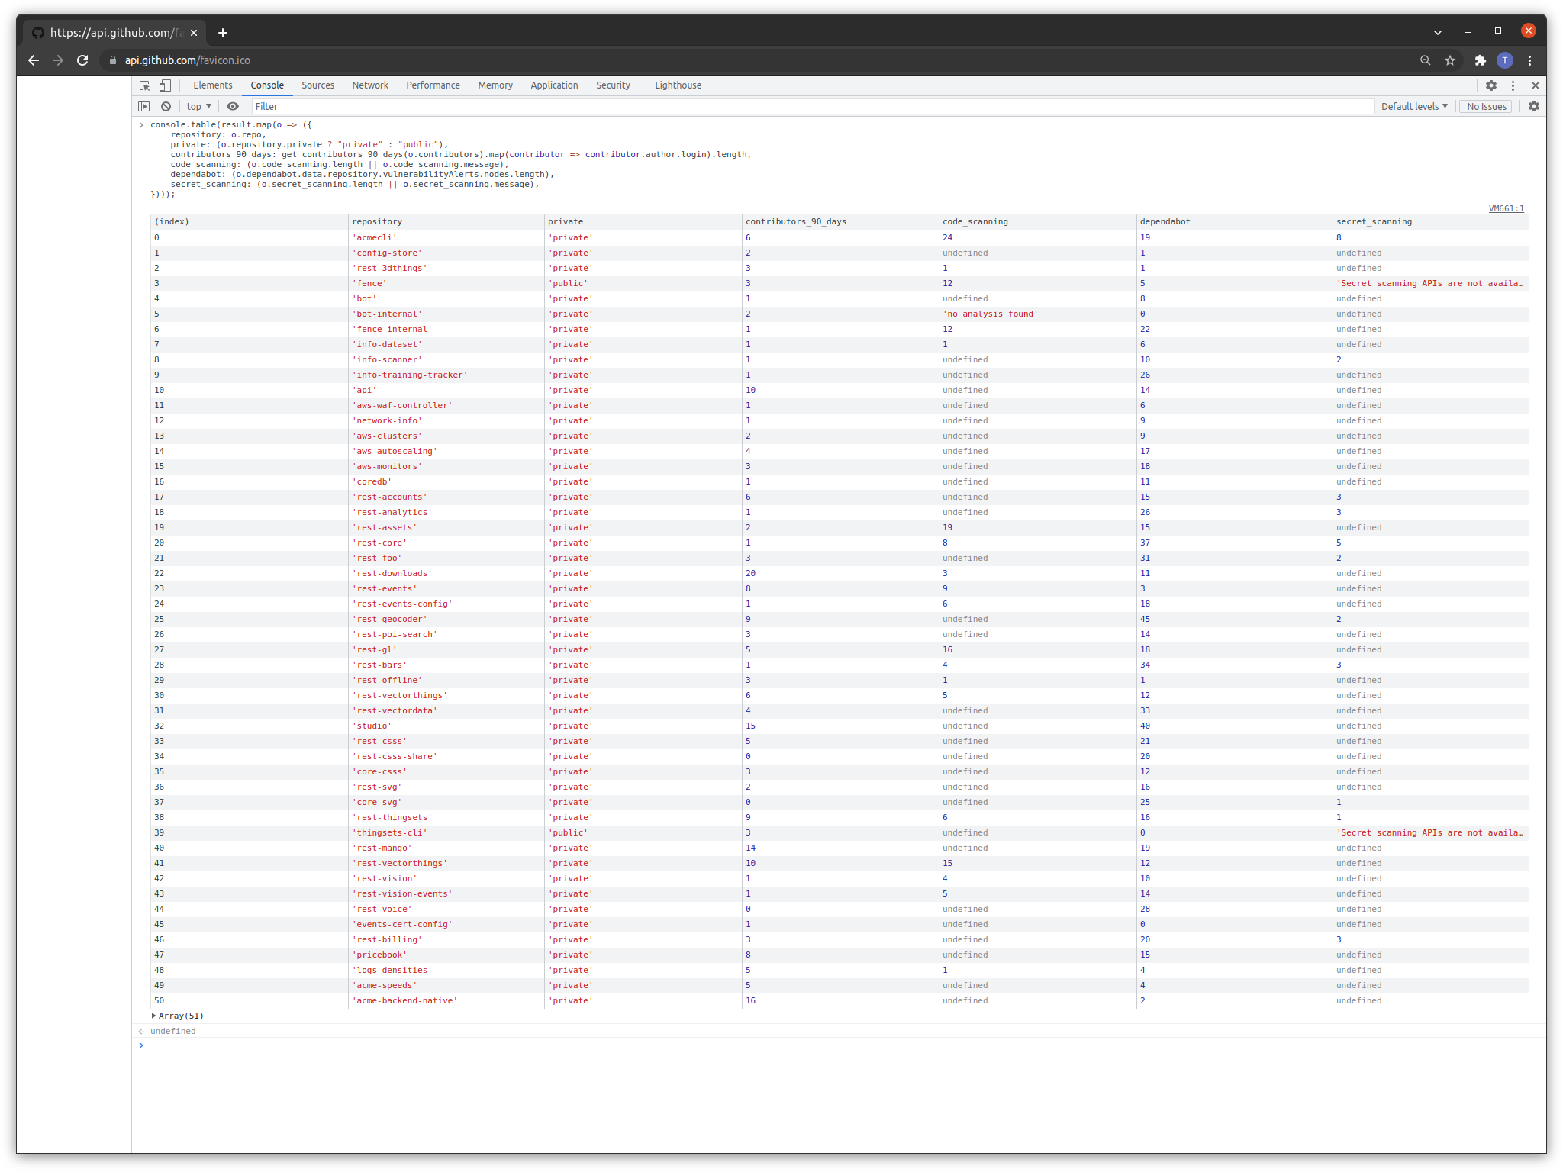Toggle the No Issues filter button
This screenshot has height=1172, width=1563.
click(x=1485, y=107)
